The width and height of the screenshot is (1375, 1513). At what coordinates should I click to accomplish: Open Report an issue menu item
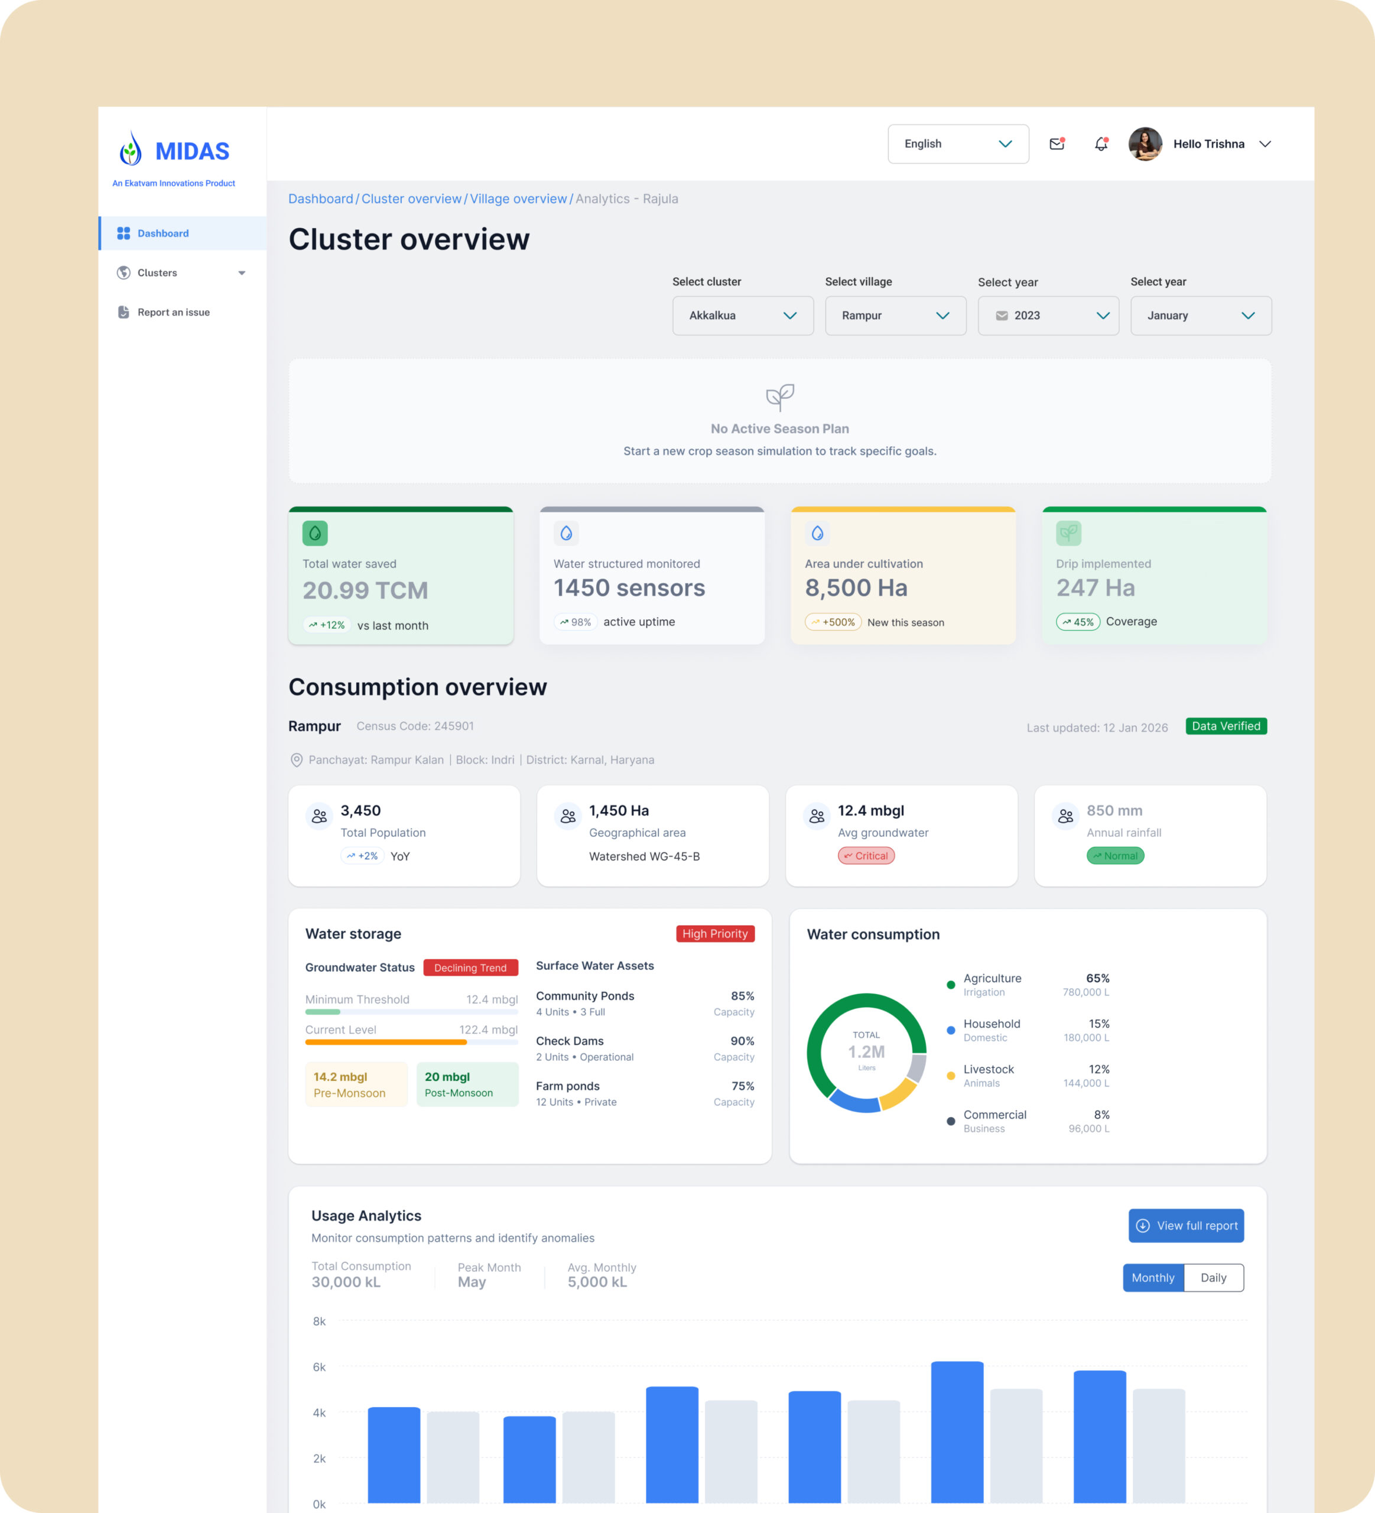[x=173, y=312]
